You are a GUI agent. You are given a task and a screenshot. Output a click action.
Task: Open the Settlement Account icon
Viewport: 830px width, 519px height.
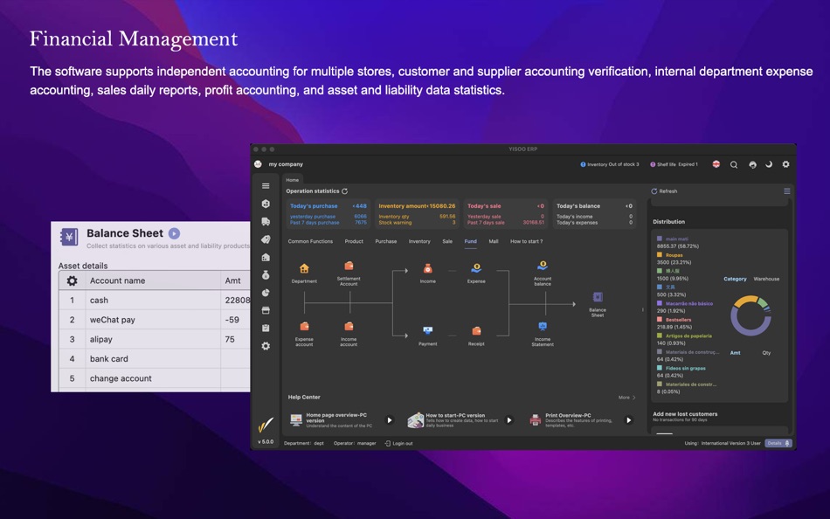(x=349, y=266)
